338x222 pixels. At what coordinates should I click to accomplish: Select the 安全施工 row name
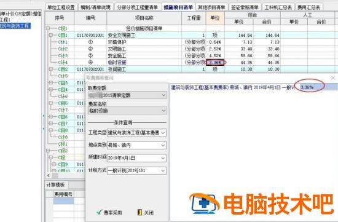point(117,56)
